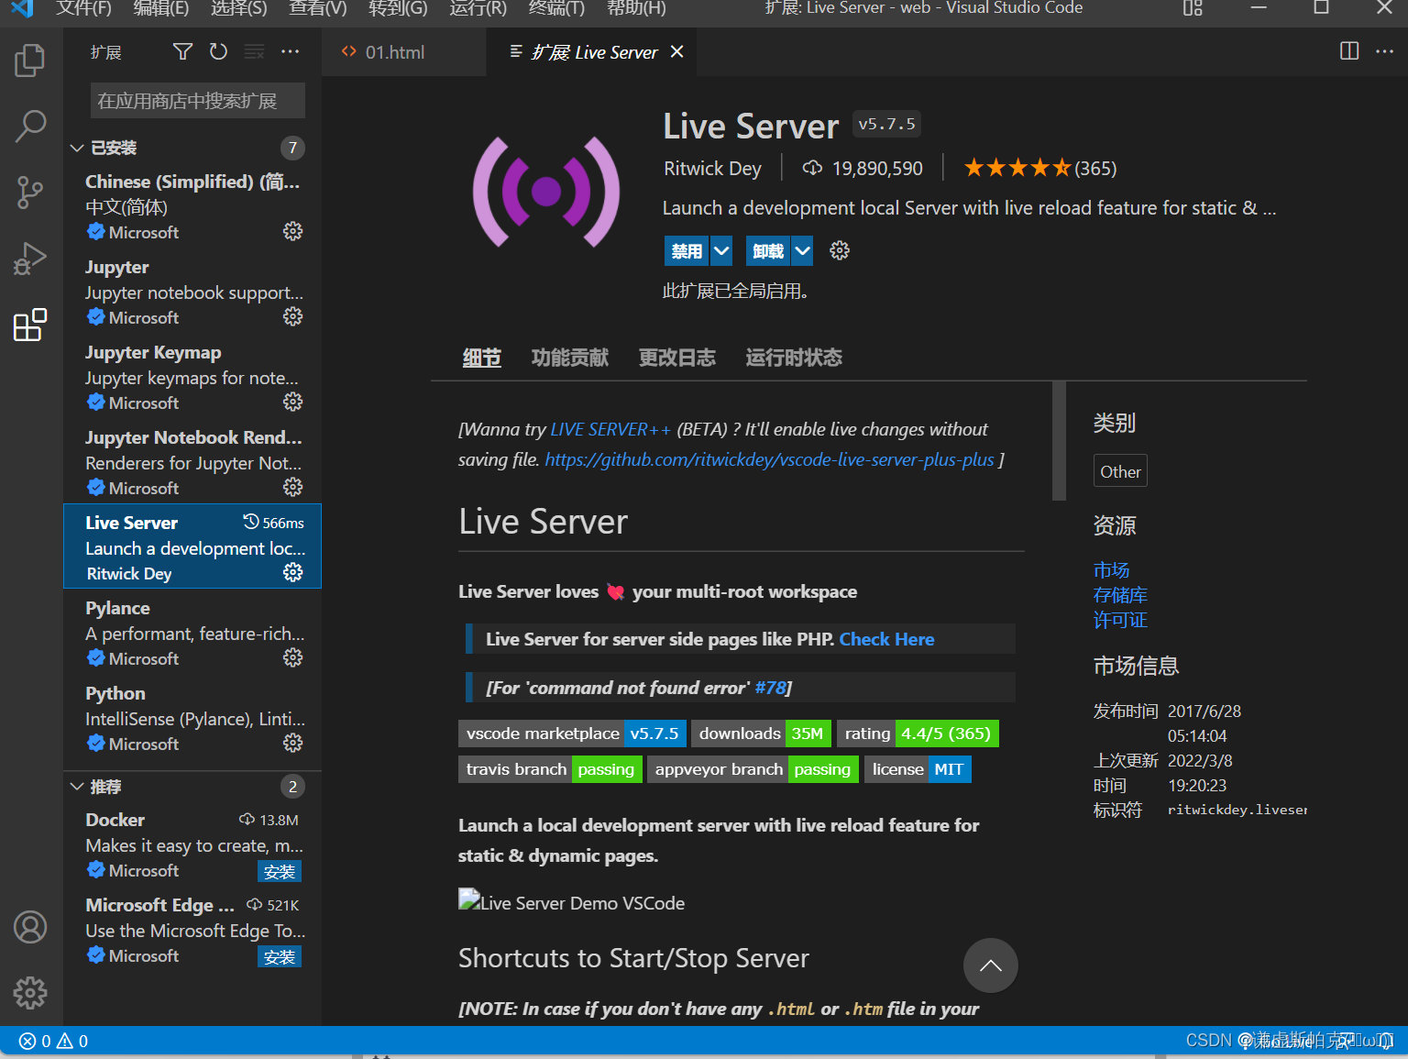Install the Microsoft Edge Tools extension
Image resolution: width=1408 pixels, height=1059 pixels.
tap(280, 956)
